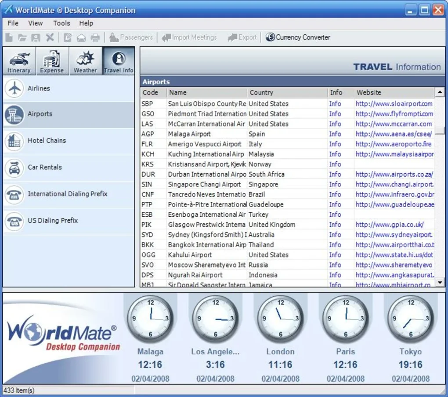
Task: Open Info link for Kristiansand Airport
Action: tap(335, 164)
